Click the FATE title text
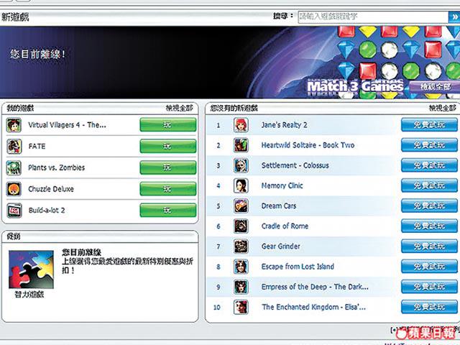 pyautogui.click(x=37, y=147)
